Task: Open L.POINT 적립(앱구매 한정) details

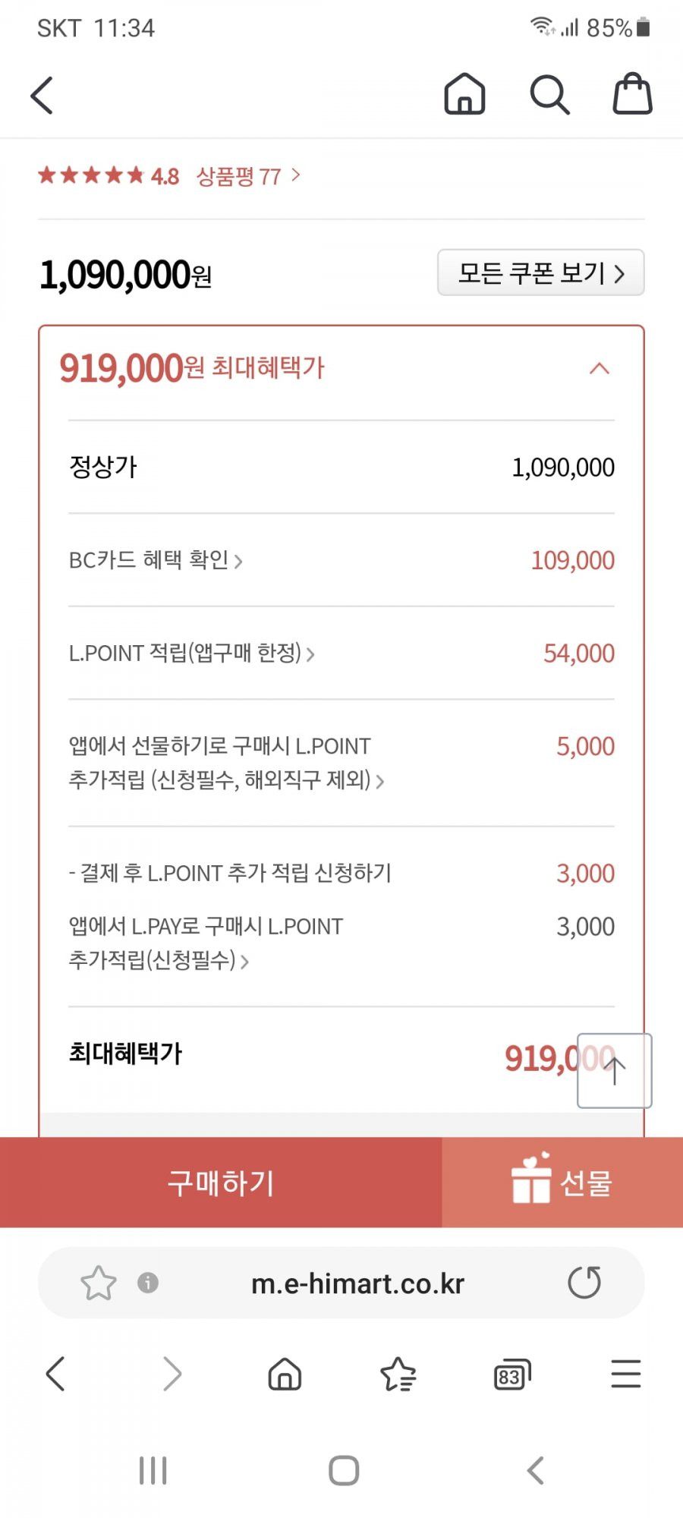Action: click(x=192, y=653)
